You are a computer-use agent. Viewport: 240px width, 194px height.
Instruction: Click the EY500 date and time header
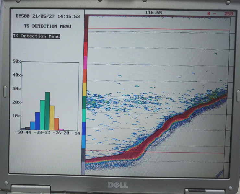pos(47,16)
